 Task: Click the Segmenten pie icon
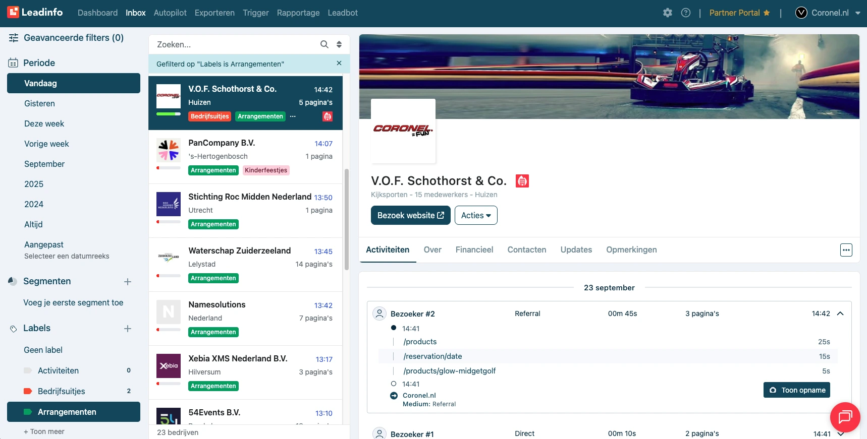[x=13, y=281]
